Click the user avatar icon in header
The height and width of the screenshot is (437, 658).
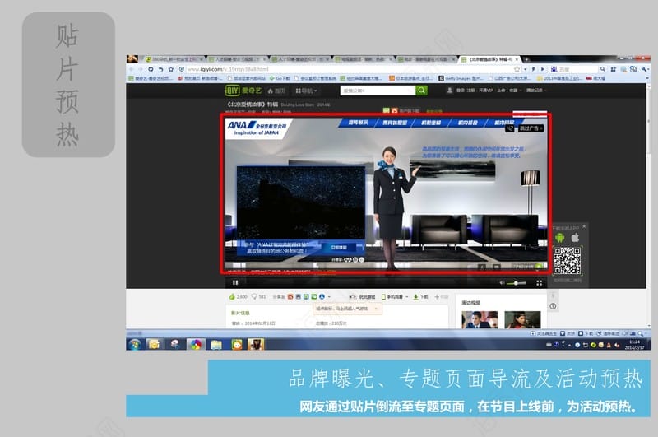(449, 91)
